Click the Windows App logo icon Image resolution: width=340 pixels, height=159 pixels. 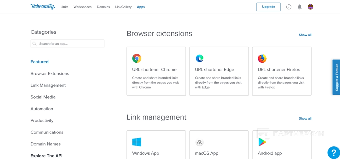pos(137,142)
